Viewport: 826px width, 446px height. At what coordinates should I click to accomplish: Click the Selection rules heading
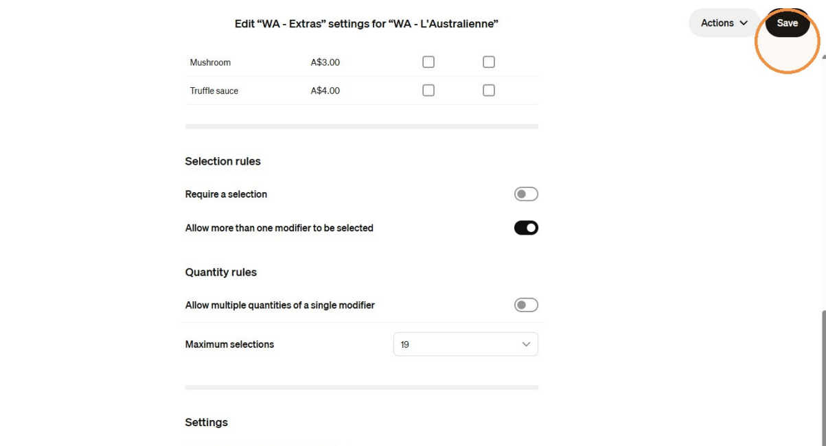[x=222, y=161]
